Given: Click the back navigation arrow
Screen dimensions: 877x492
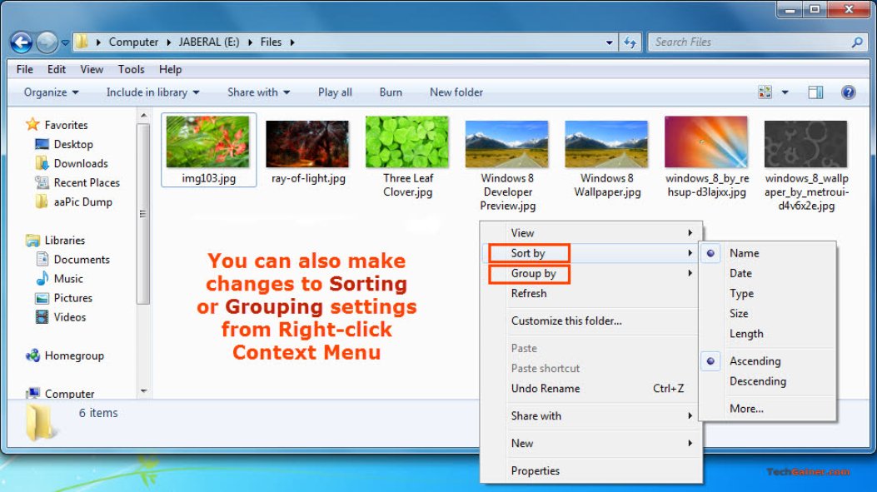Looking at the screenshot, I should pyautogui.click(x=18, y=42).
